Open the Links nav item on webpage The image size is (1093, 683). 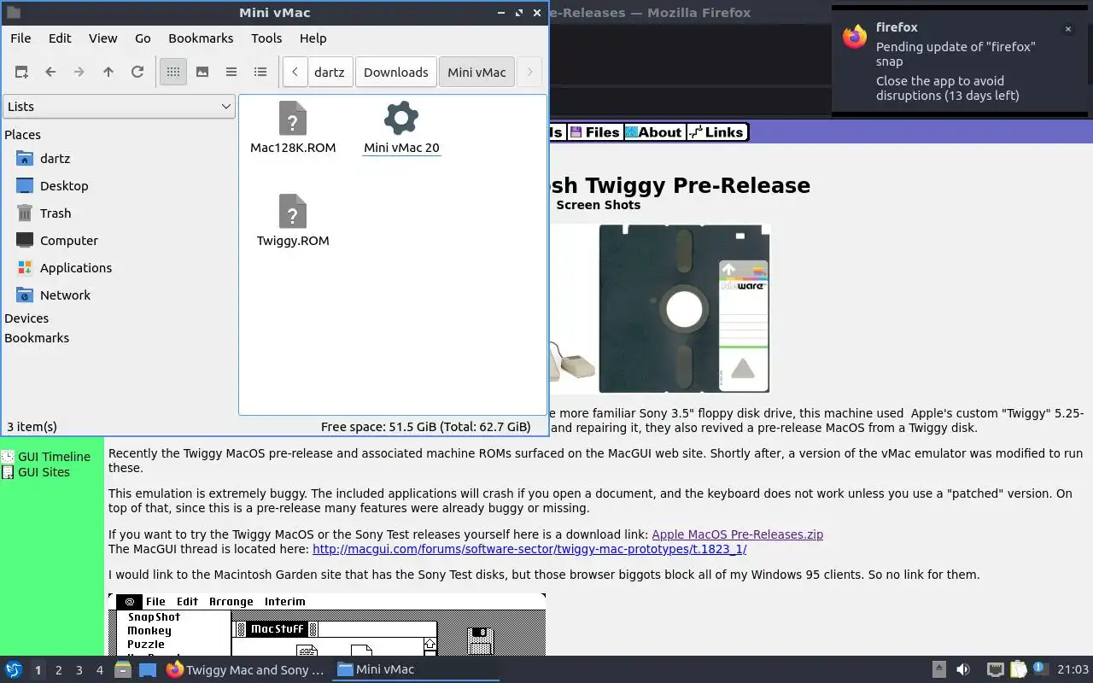[717, 132]
